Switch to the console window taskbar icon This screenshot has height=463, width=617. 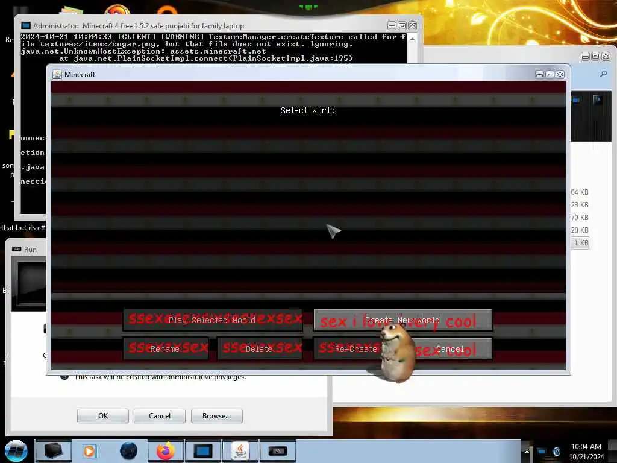pyautogui.click(x=203, y=451)
